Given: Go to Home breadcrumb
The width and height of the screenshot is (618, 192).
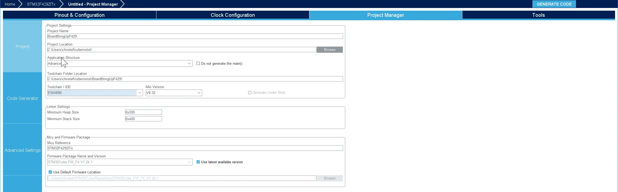Looking at the screenshot, I should click(10, 4).
